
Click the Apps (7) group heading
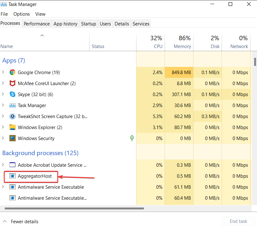[13, 61]
